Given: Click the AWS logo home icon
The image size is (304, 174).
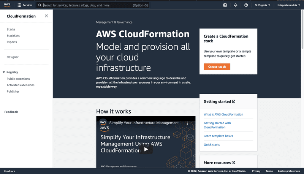Looking at the screenshot, I should [7, 5].
